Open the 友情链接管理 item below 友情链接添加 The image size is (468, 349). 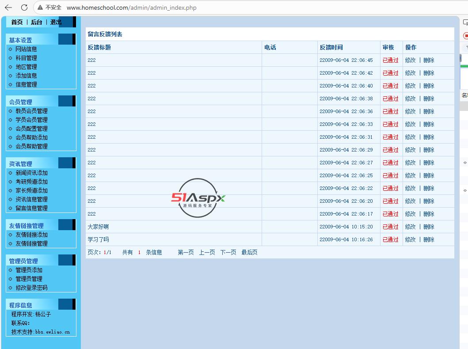(x=32, y=243)
